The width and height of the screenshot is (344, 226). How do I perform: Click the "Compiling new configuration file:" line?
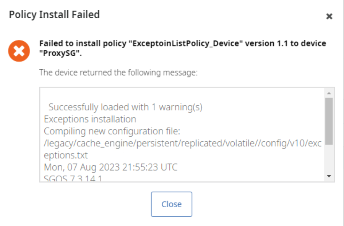pos(112,131)
